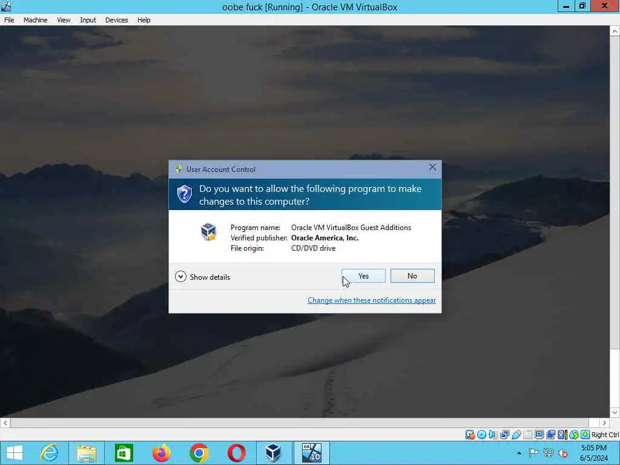620x465 pixels.
Task: Click the network adapters status bar indicator
Action: pos(504,435)
